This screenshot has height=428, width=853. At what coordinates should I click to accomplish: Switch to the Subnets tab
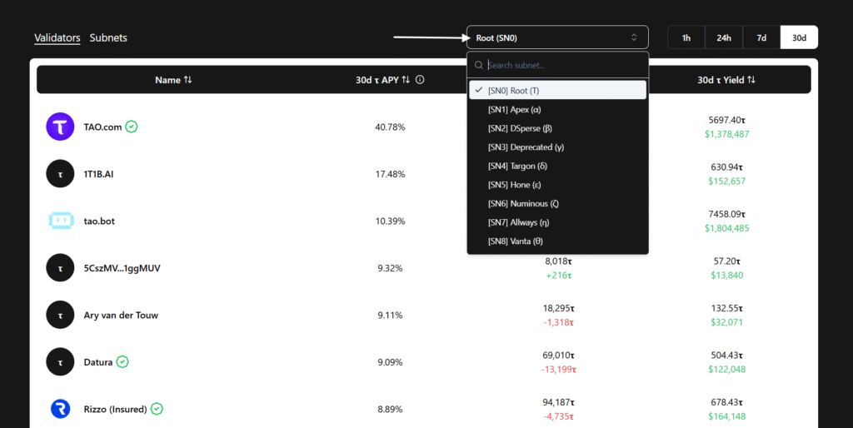[x=108, y=37]
